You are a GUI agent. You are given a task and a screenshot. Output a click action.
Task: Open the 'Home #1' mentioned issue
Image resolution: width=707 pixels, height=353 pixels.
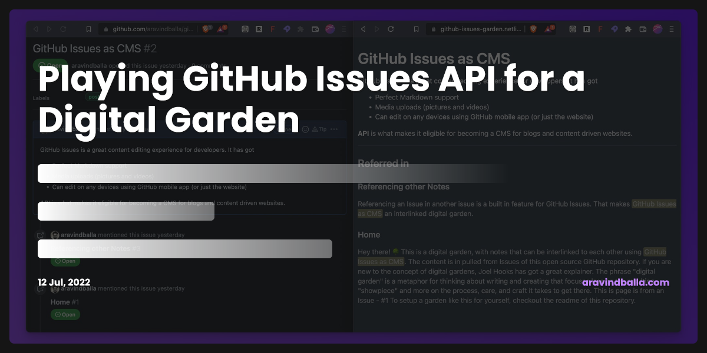61,302
